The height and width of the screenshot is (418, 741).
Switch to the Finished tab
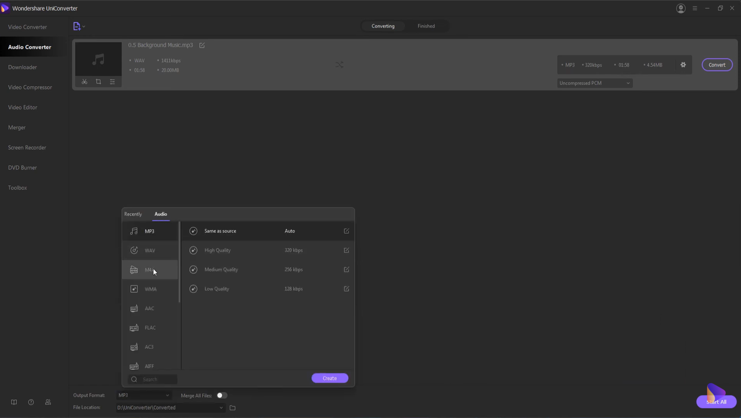point(426,25)
